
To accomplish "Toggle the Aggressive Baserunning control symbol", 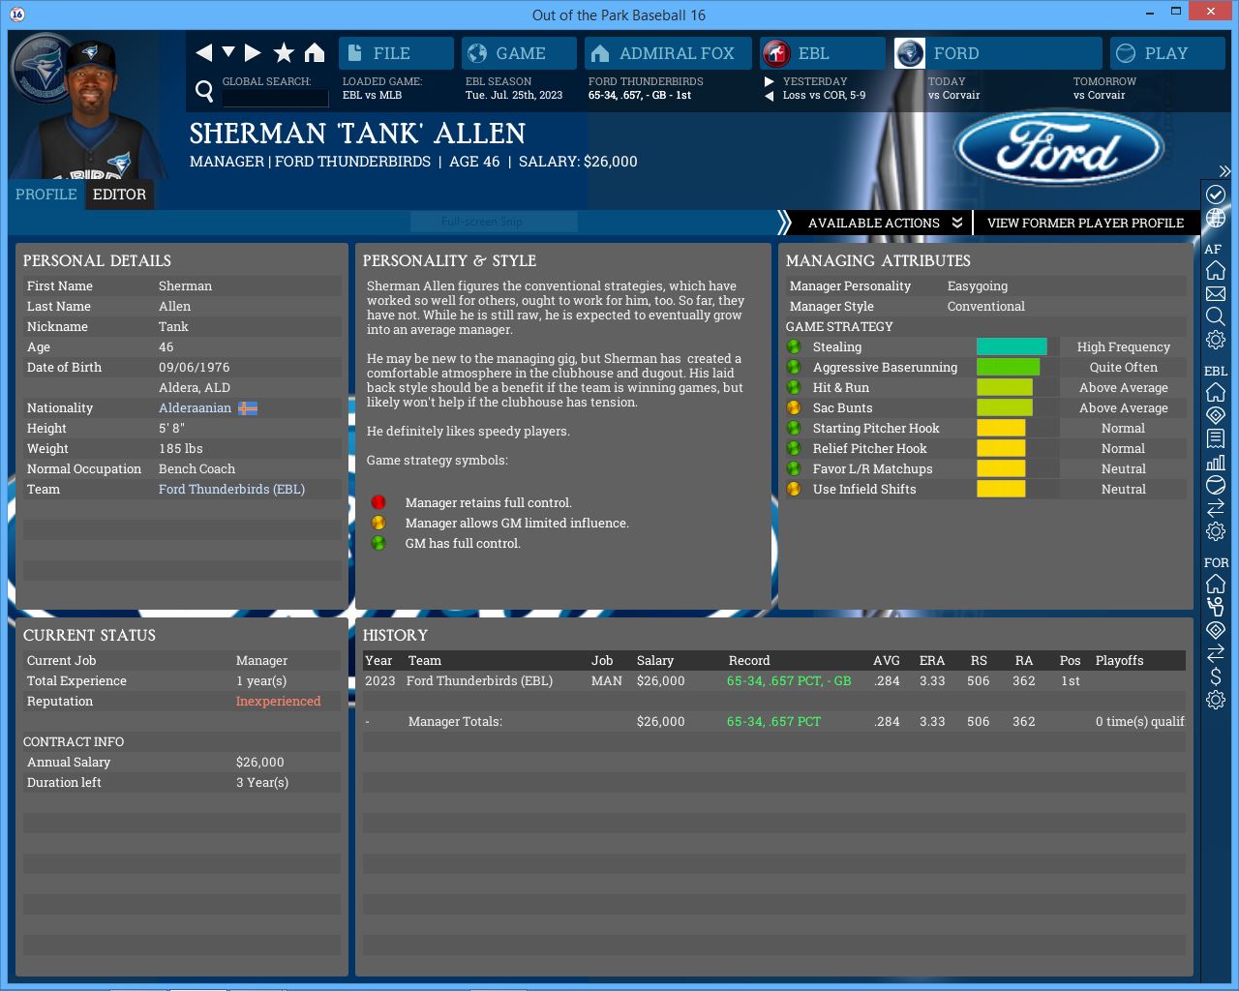I will point(794,367).
